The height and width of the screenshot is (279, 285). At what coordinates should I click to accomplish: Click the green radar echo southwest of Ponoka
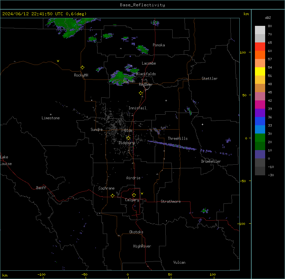tap(143, 49)
